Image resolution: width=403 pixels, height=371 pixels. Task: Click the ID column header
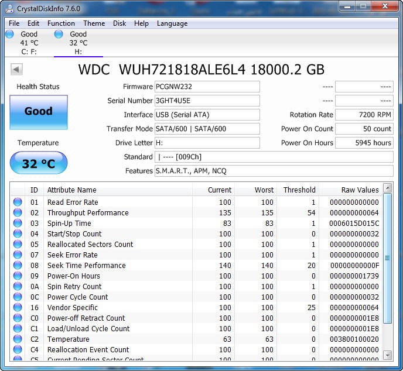tap(34, 190)
